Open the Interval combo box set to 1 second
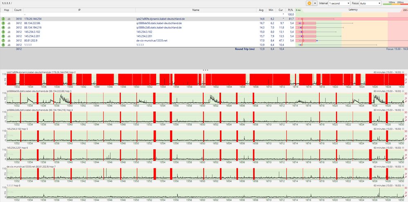 pos(339,3)
